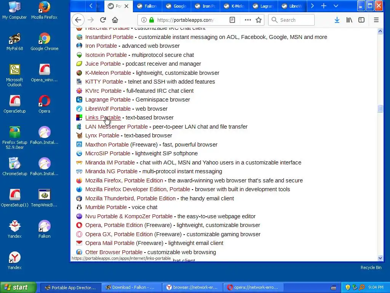Screen dimensions: 390x293
Task: Select the Microsoft Outlook desktop icon
Action: click(x=14, y=75)
